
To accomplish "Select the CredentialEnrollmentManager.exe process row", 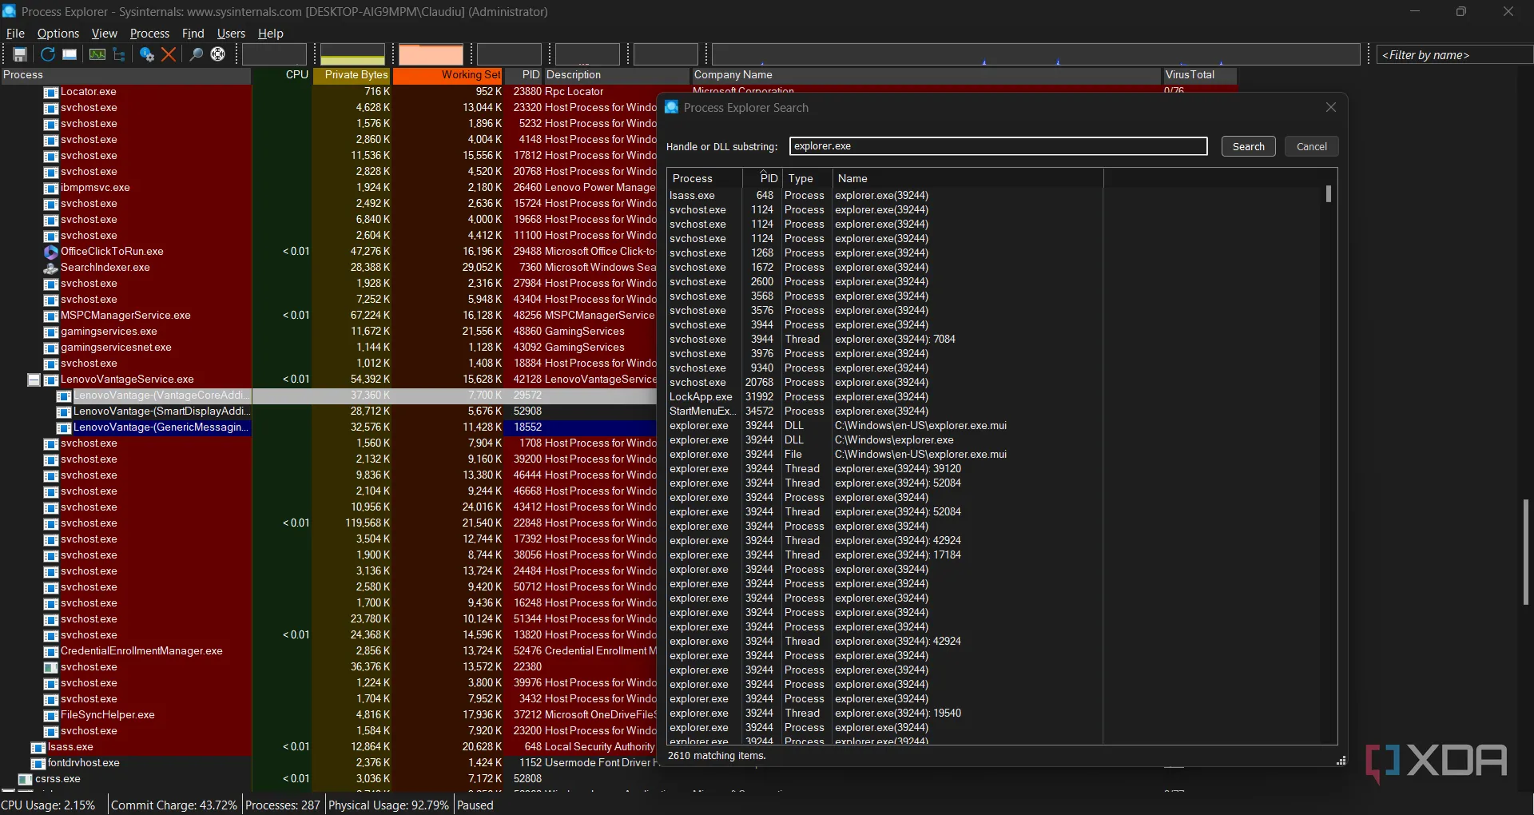I will pyautogui.click(x=350, y=651).
